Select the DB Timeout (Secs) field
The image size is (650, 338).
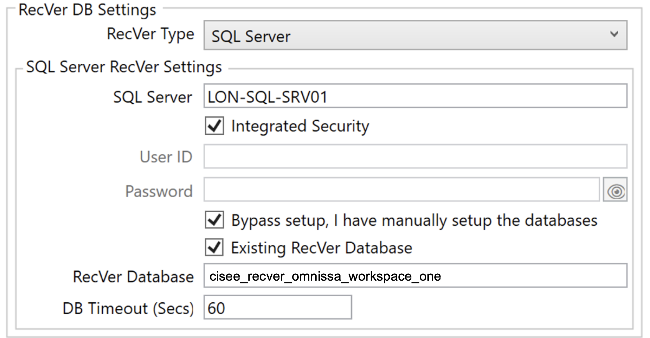click(278, 307)
